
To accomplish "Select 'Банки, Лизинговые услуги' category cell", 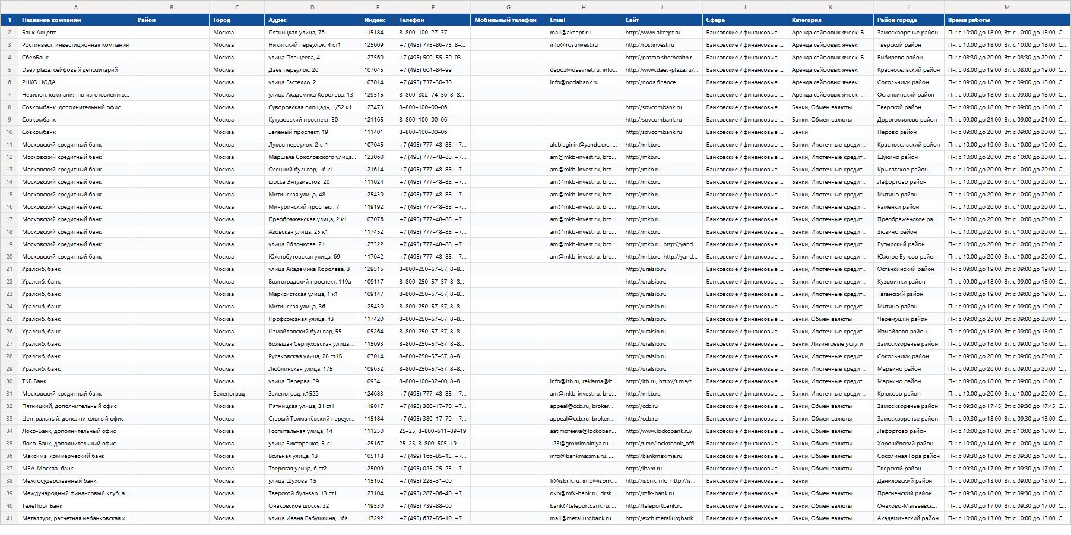I will [x=831, y=344].
